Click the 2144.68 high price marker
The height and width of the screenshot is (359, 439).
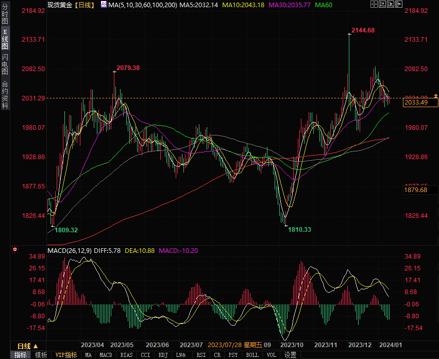click(363, 30)
